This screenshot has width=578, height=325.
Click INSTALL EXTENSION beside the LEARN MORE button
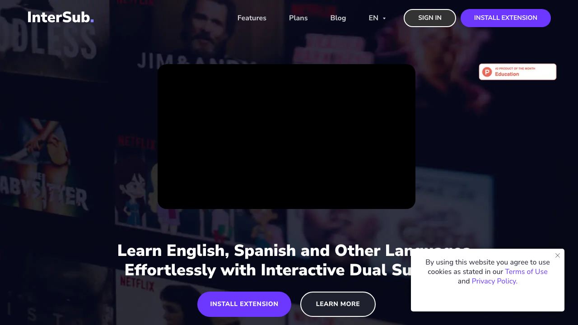click(x=244, y=304)
